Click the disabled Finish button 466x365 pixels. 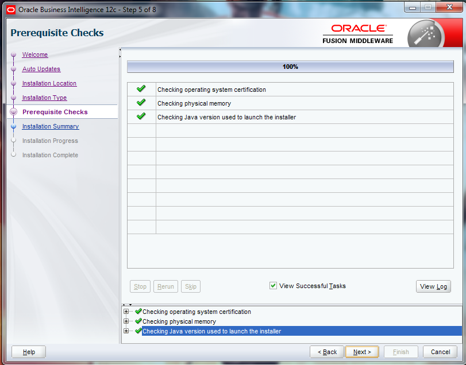401,352
